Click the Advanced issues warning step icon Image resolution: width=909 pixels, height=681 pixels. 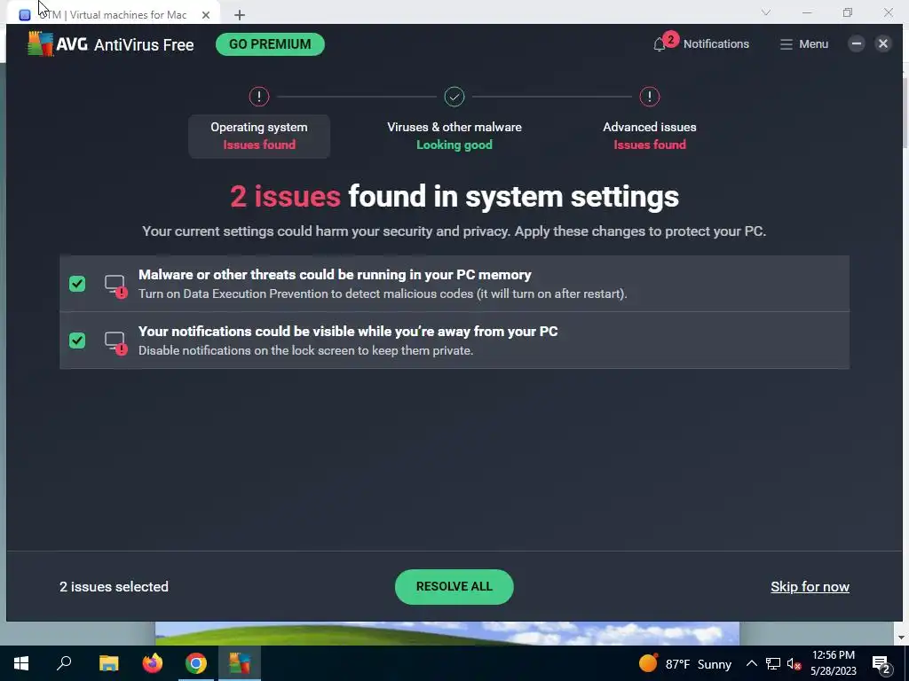tap(649, 97)
